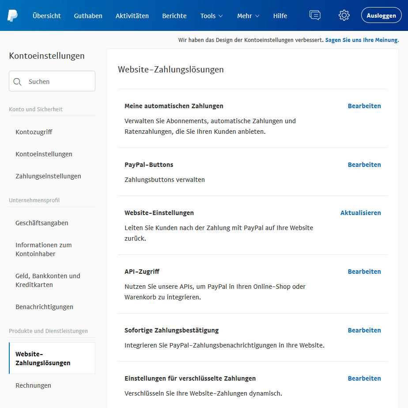Open Kontoeinstellungen sidebar item
This screenshot has height=408, width=408.
(x=44, y=154)
